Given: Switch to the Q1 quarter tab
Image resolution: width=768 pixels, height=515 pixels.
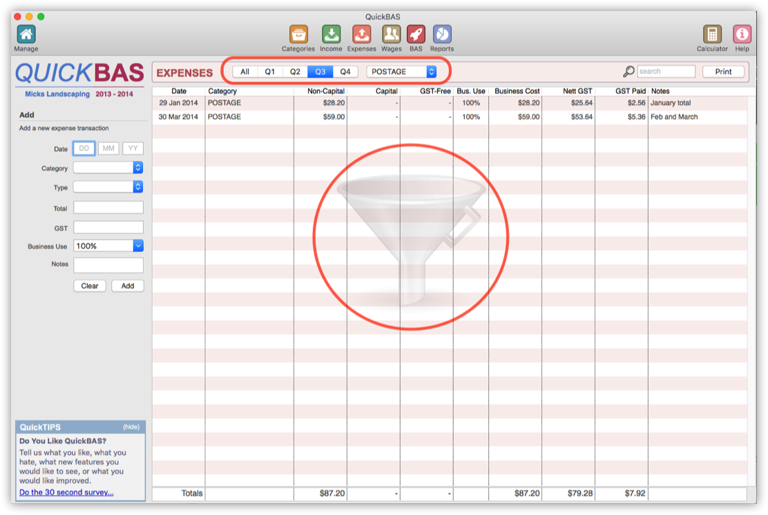Looking at the screenshot, I should tap(270, 71).
